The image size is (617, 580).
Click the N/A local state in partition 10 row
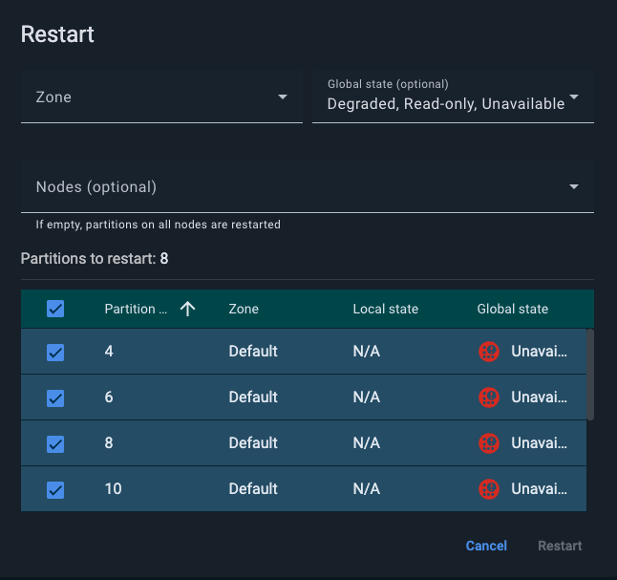click(367, 489)
